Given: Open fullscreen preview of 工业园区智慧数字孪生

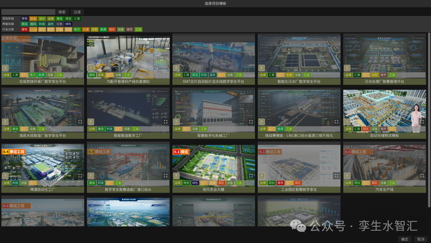Looking at the screenshot, I should (336, 175).
